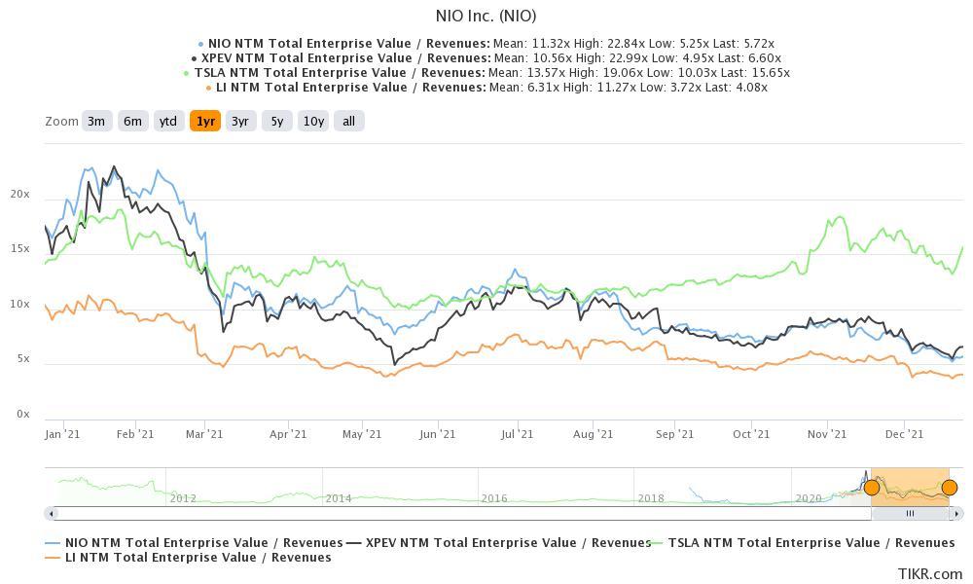Select the 3m zoom range
The width and height of the screenshot is (973, 584).
(x=95, y=121)
